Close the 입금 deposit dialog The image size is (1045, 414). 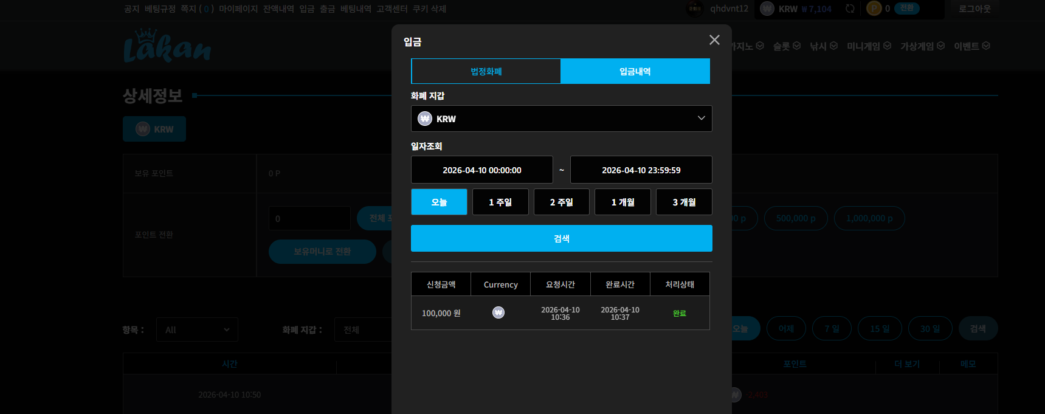pyautogui.click(x=714, y=40)
